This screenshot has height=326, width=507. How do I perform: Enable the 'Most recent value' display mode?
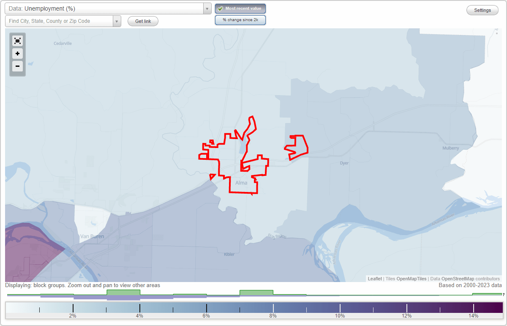click(240, 8)
